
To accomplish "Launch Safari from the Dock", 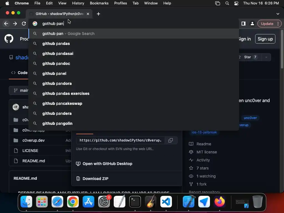I will 57,202.
